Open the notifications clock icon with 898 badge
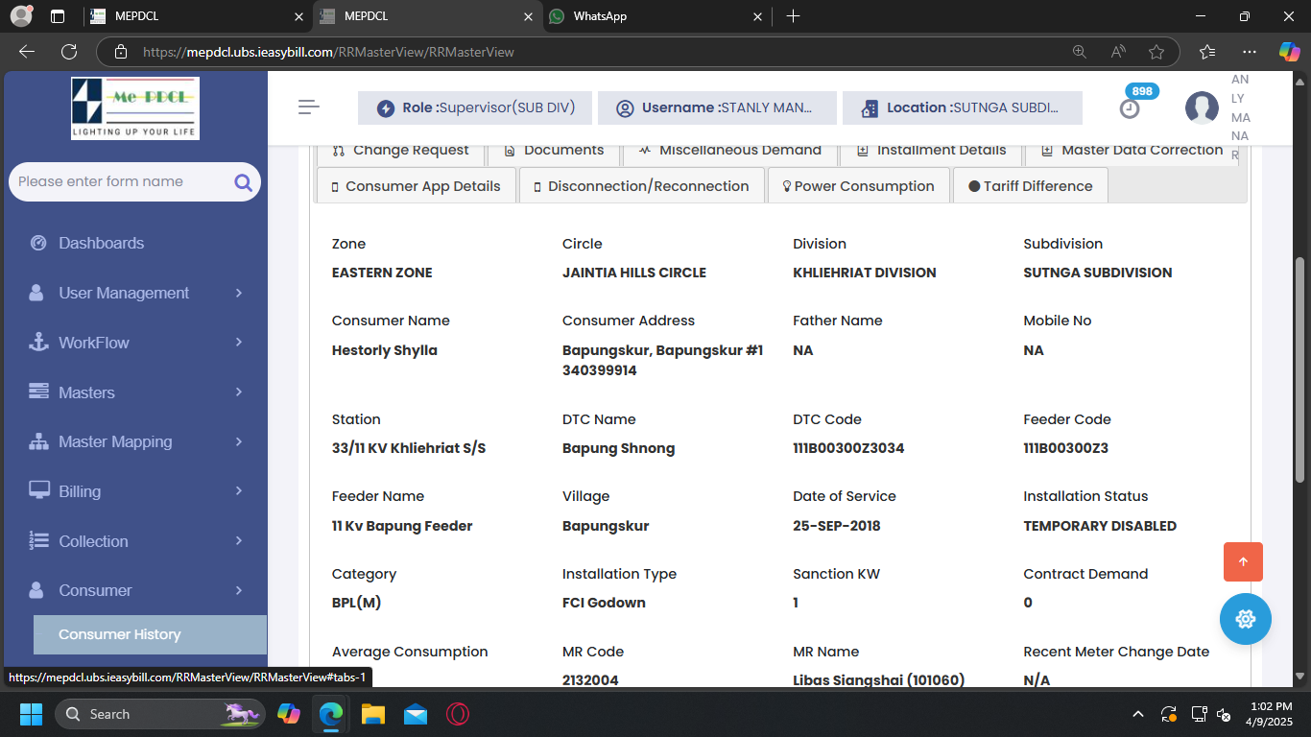1311x737 pixels. (x=1131, y=108)
